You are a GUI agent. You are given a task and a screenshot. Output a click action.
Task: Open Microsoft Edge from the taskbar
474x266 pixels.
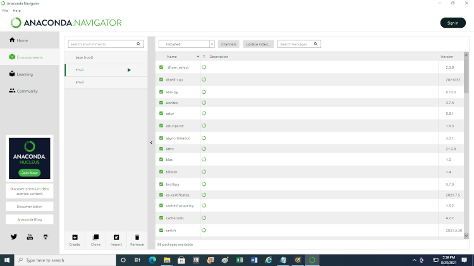[x=152, y=260]
